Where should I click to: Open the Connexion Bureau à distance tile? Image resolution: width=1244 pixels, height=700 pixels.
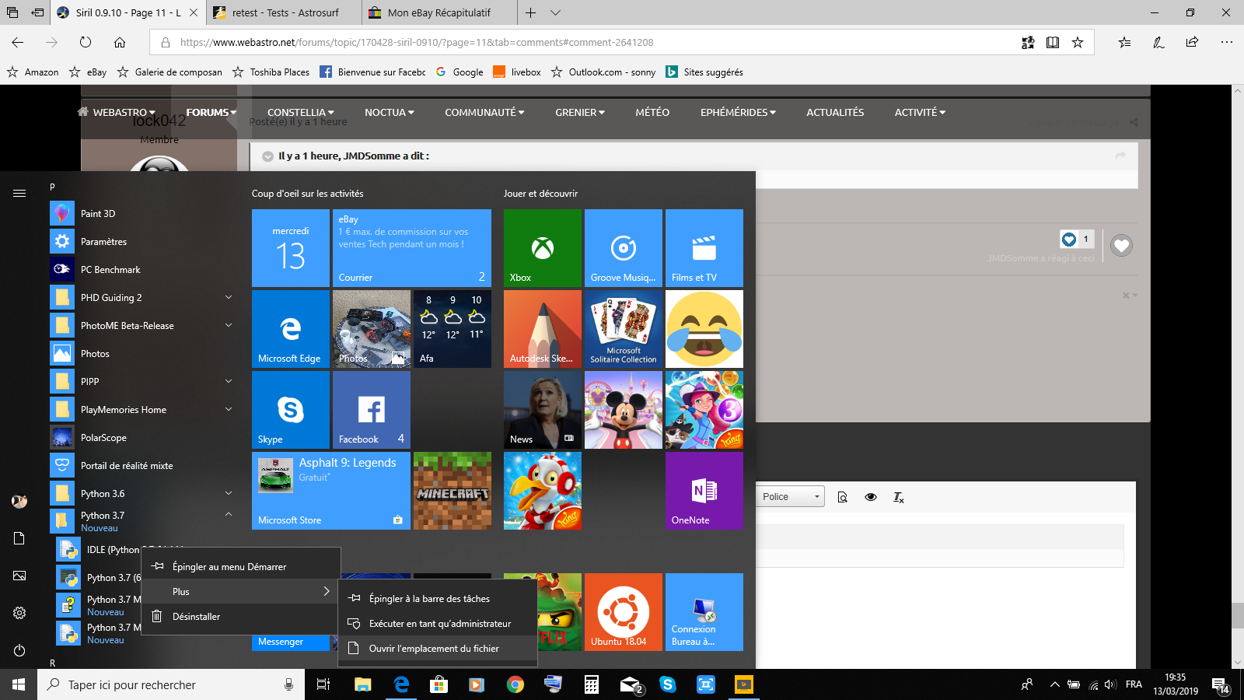(704, 612)
